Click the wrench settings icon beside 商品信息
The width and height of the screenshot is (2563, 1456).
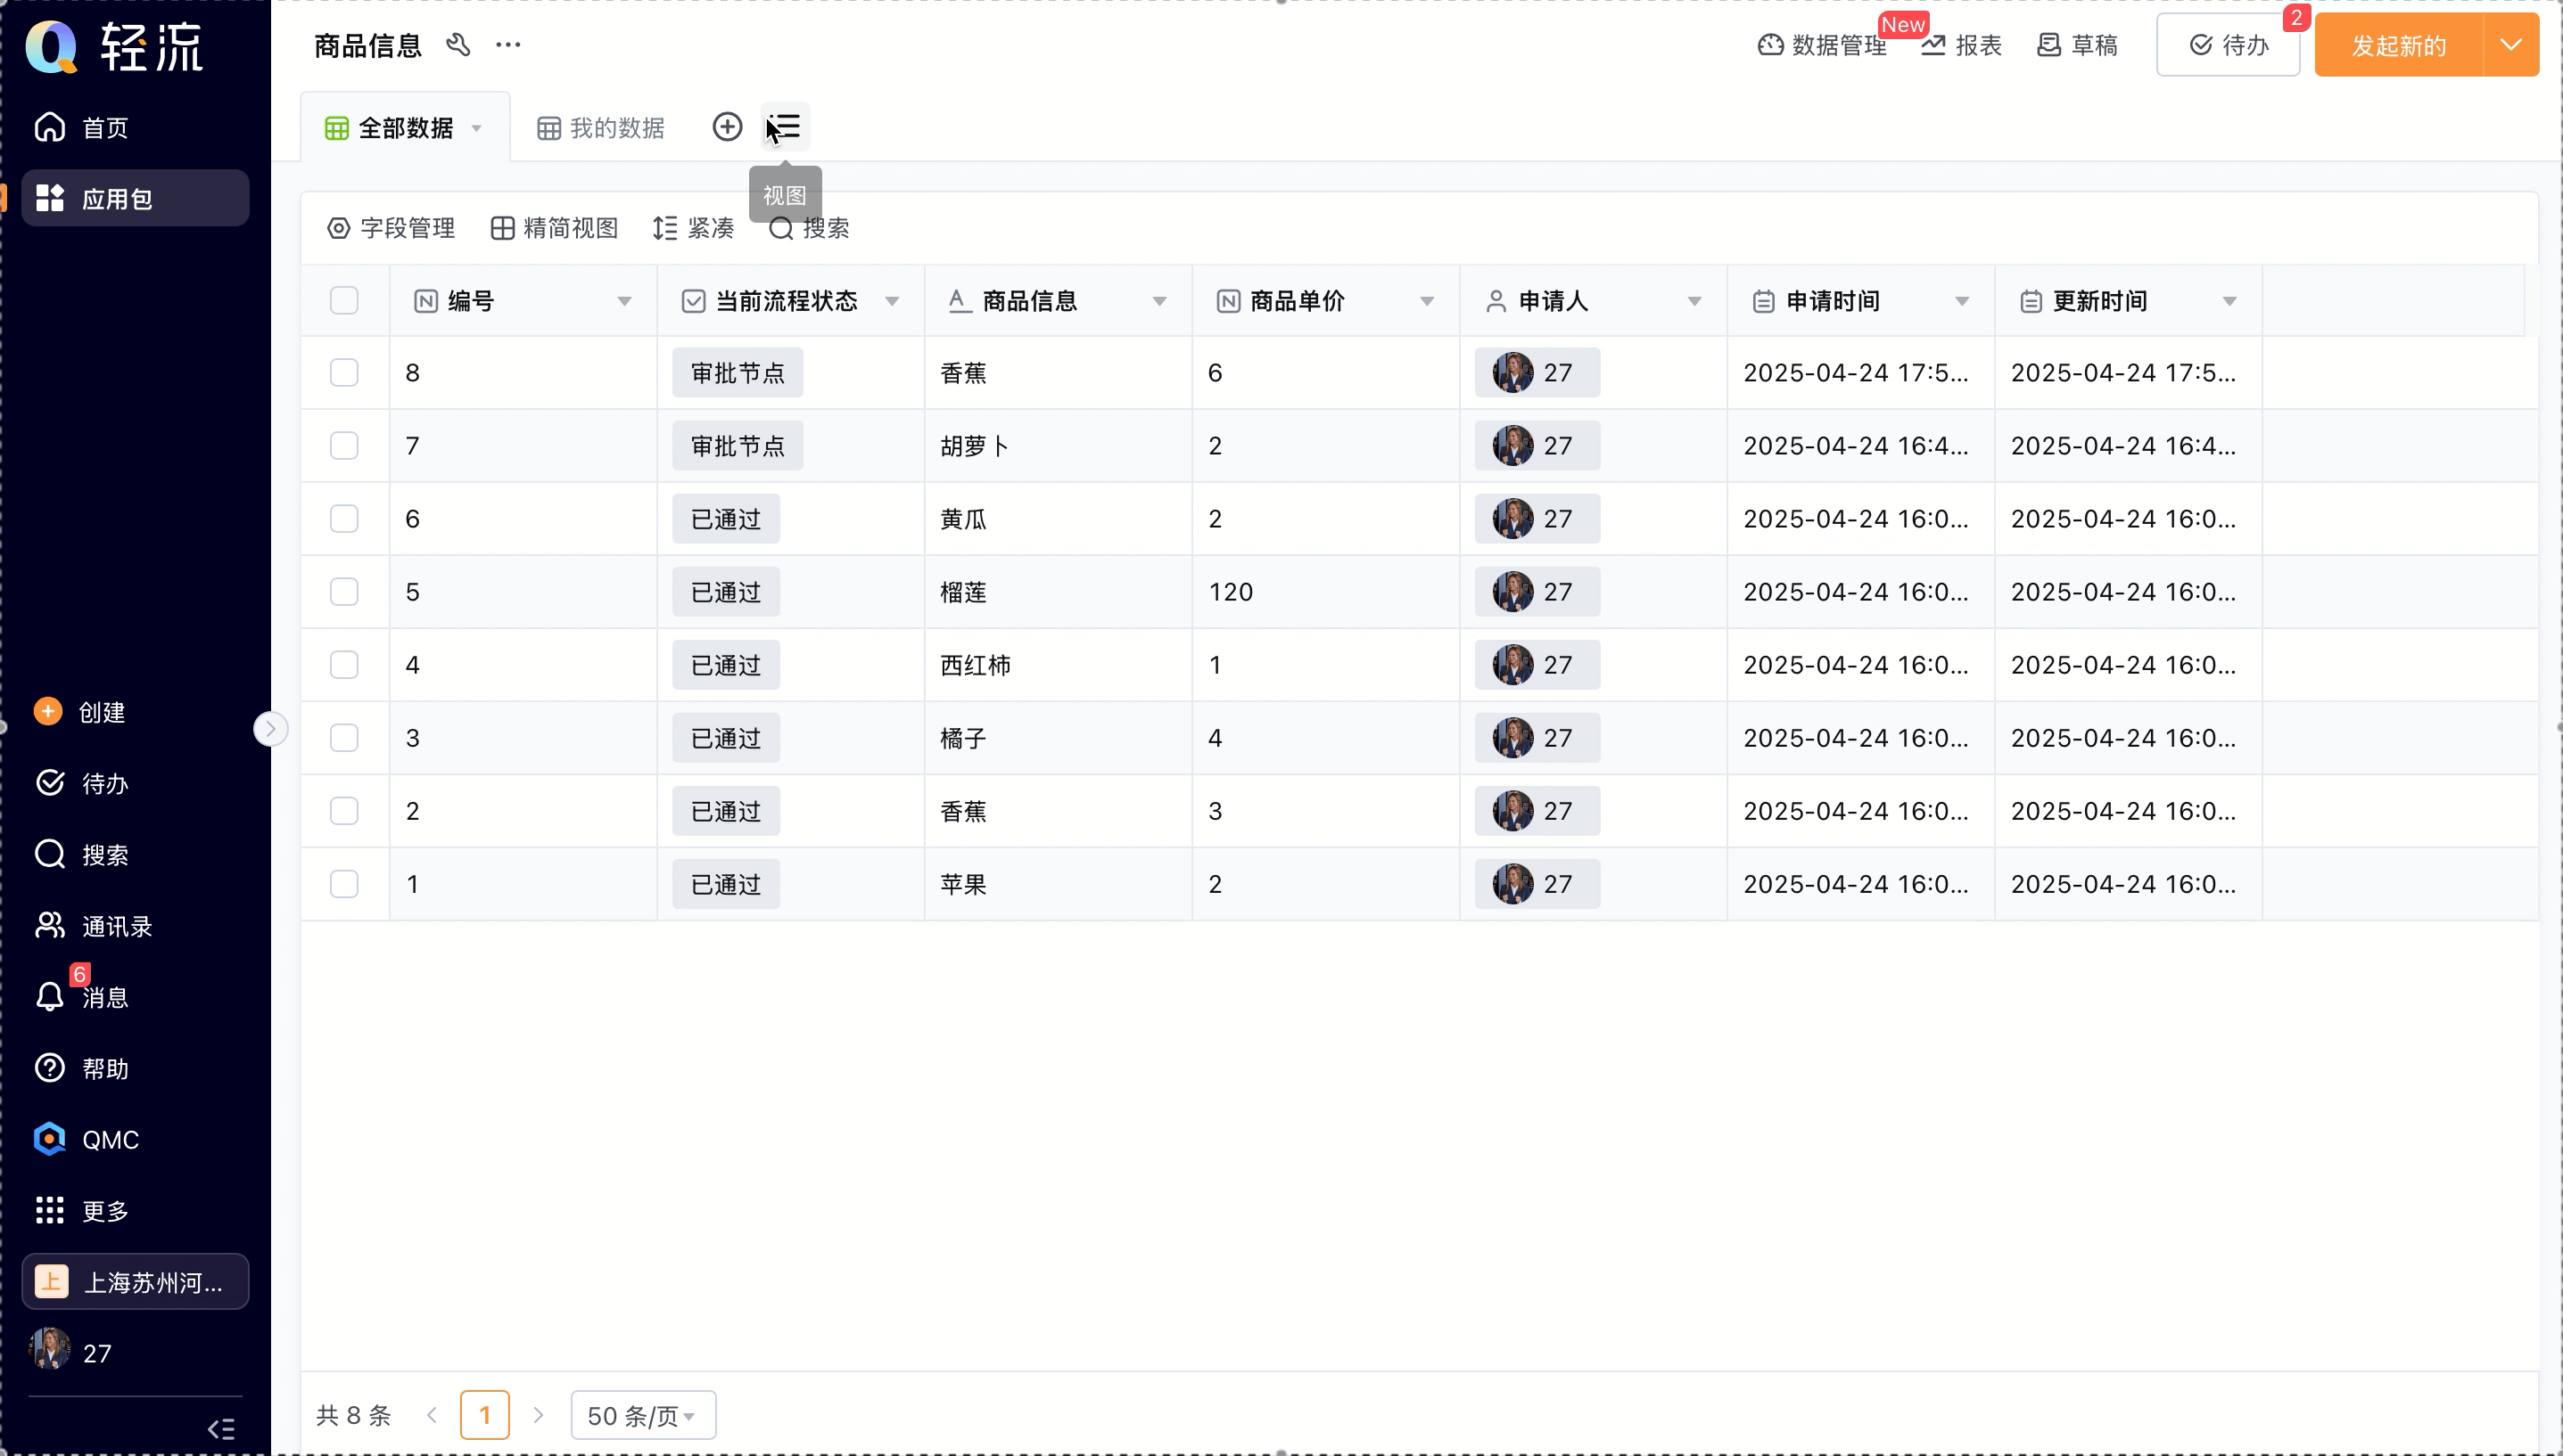458,45
